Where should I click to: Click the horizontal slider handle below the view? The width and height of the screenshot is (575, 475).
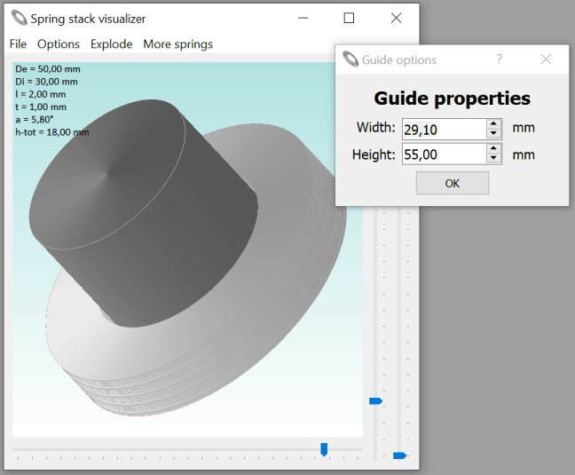(x=324, y=449)
